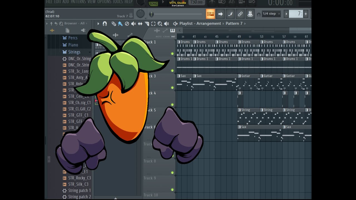Open the HELP menu
Screen dimensions: 356x200
(x=128, y=2)
